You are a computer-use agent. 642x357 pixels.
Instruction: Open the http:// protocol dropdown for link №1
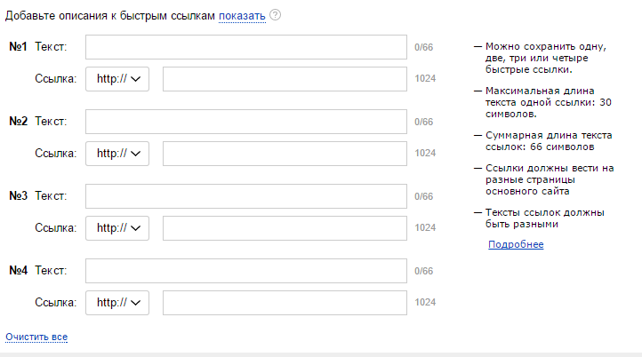(117, 79)
